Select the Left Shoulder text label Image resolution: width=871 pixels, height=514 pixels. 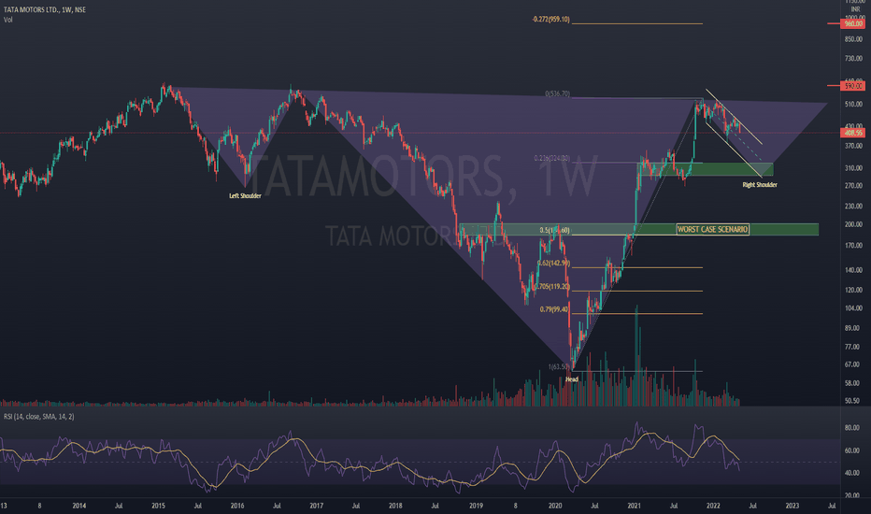point(245,196)
